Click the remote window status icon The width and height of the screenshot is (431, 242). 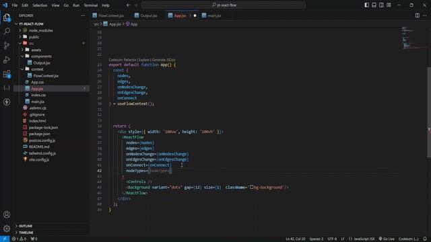5,239
